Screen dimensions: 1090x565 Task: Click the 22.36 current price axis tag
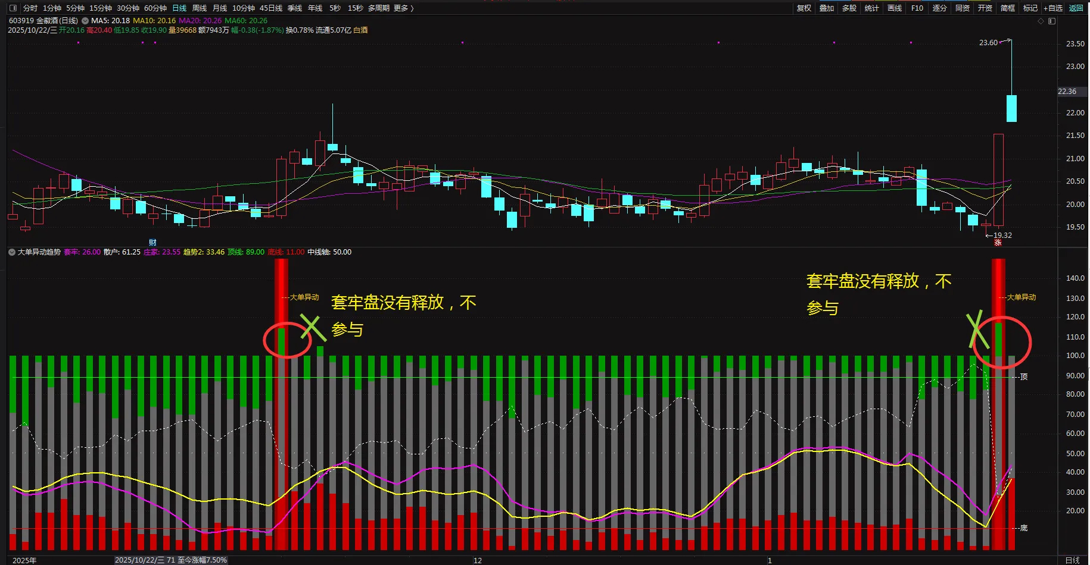pos(1071,92)
